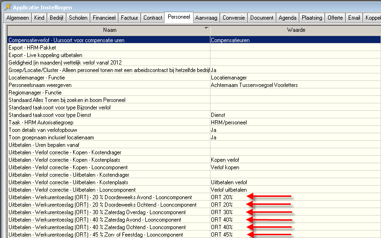Open the Contract tab
381x238 pixels.
tap(153, 18)
